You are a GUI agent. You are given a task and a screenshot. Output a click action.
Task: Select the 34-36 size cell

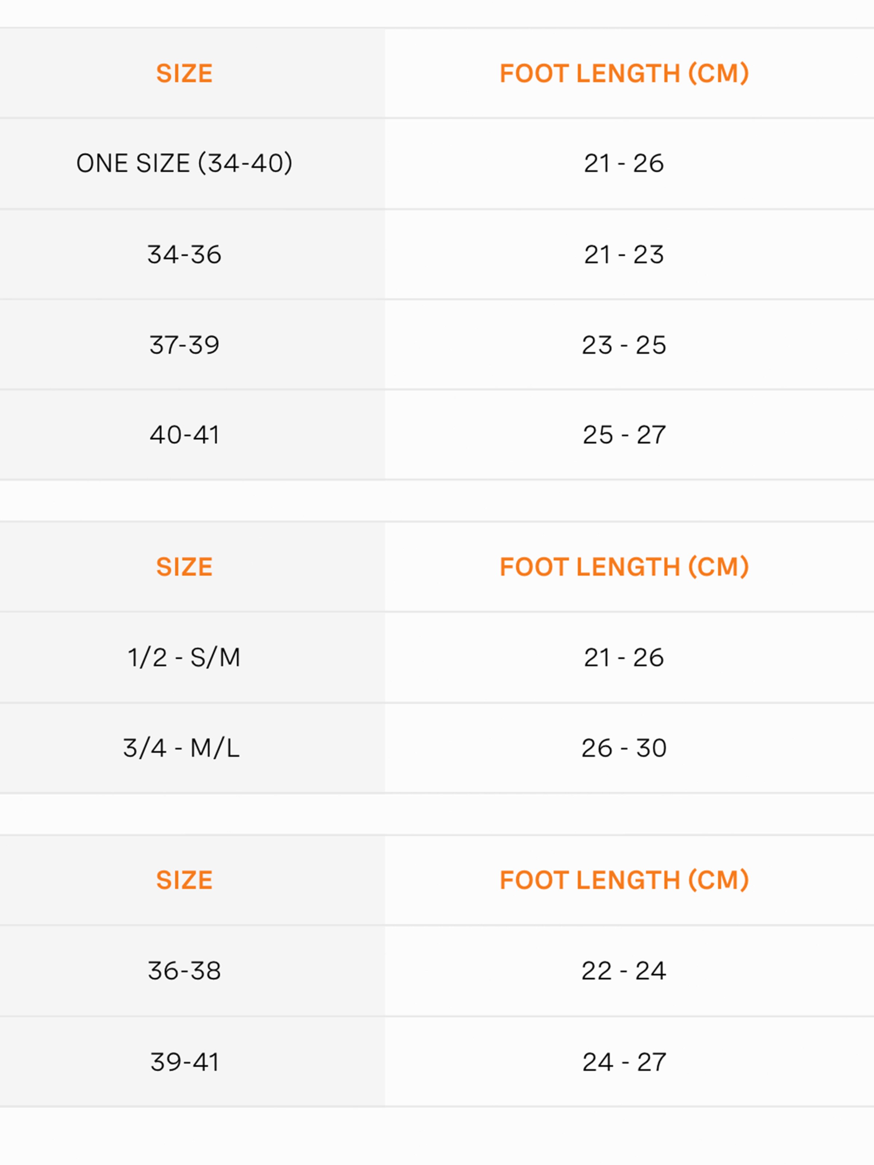pyautogui.click(x=184, y=254)
